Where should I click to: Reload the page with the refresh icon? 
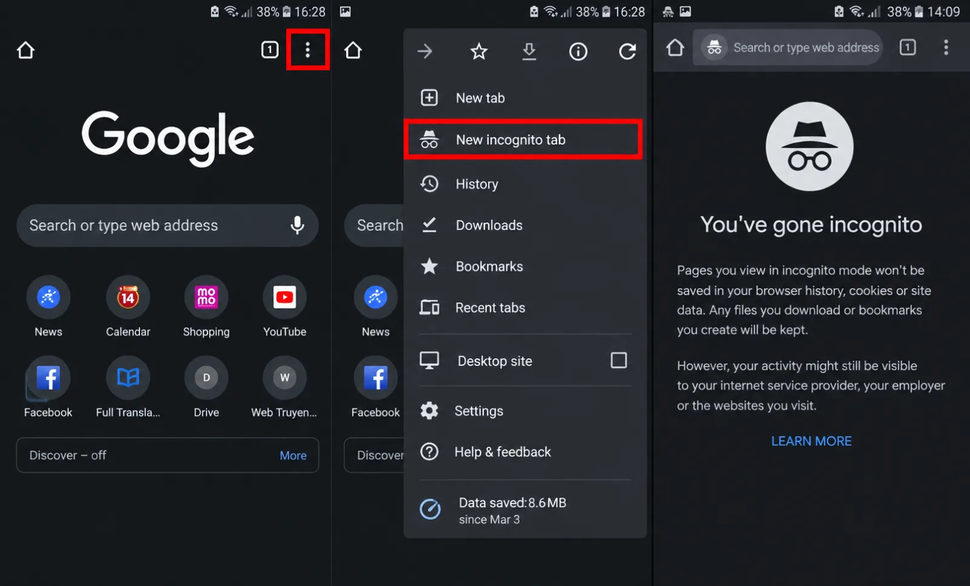627,52
